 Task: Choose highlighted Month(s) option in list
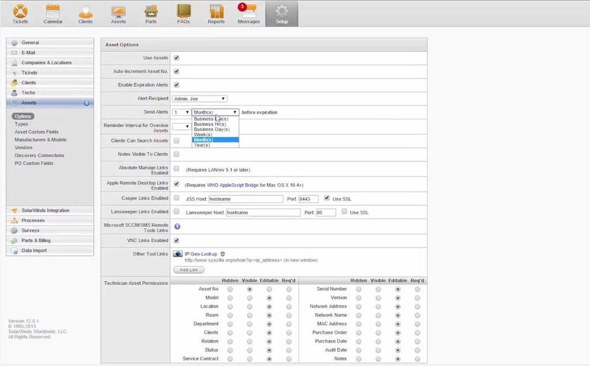tap(215, 140)
